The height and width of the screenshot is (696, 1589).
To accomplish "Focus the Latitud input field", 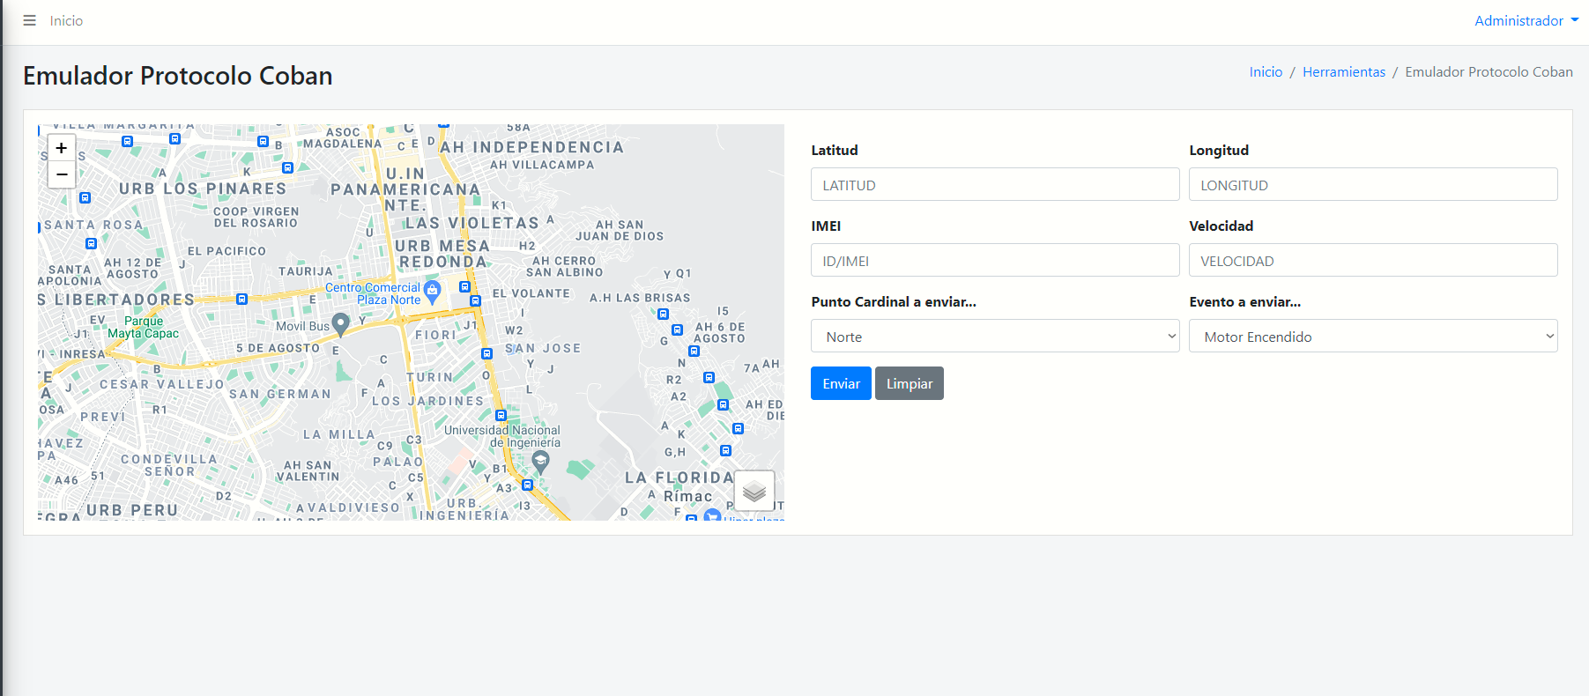I will pos(994,185).
